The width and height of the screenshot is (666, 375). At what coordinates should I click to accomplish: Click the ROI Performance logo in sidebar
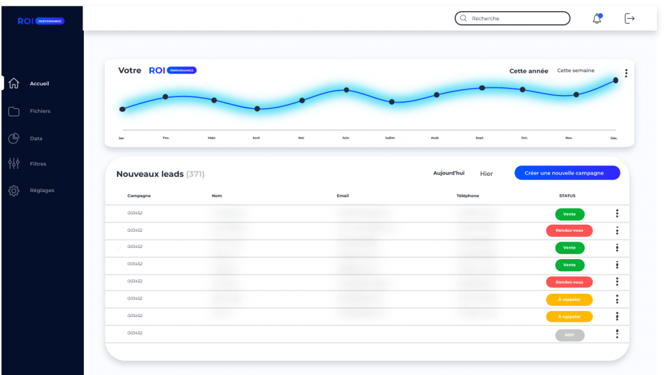pos(41,21)
